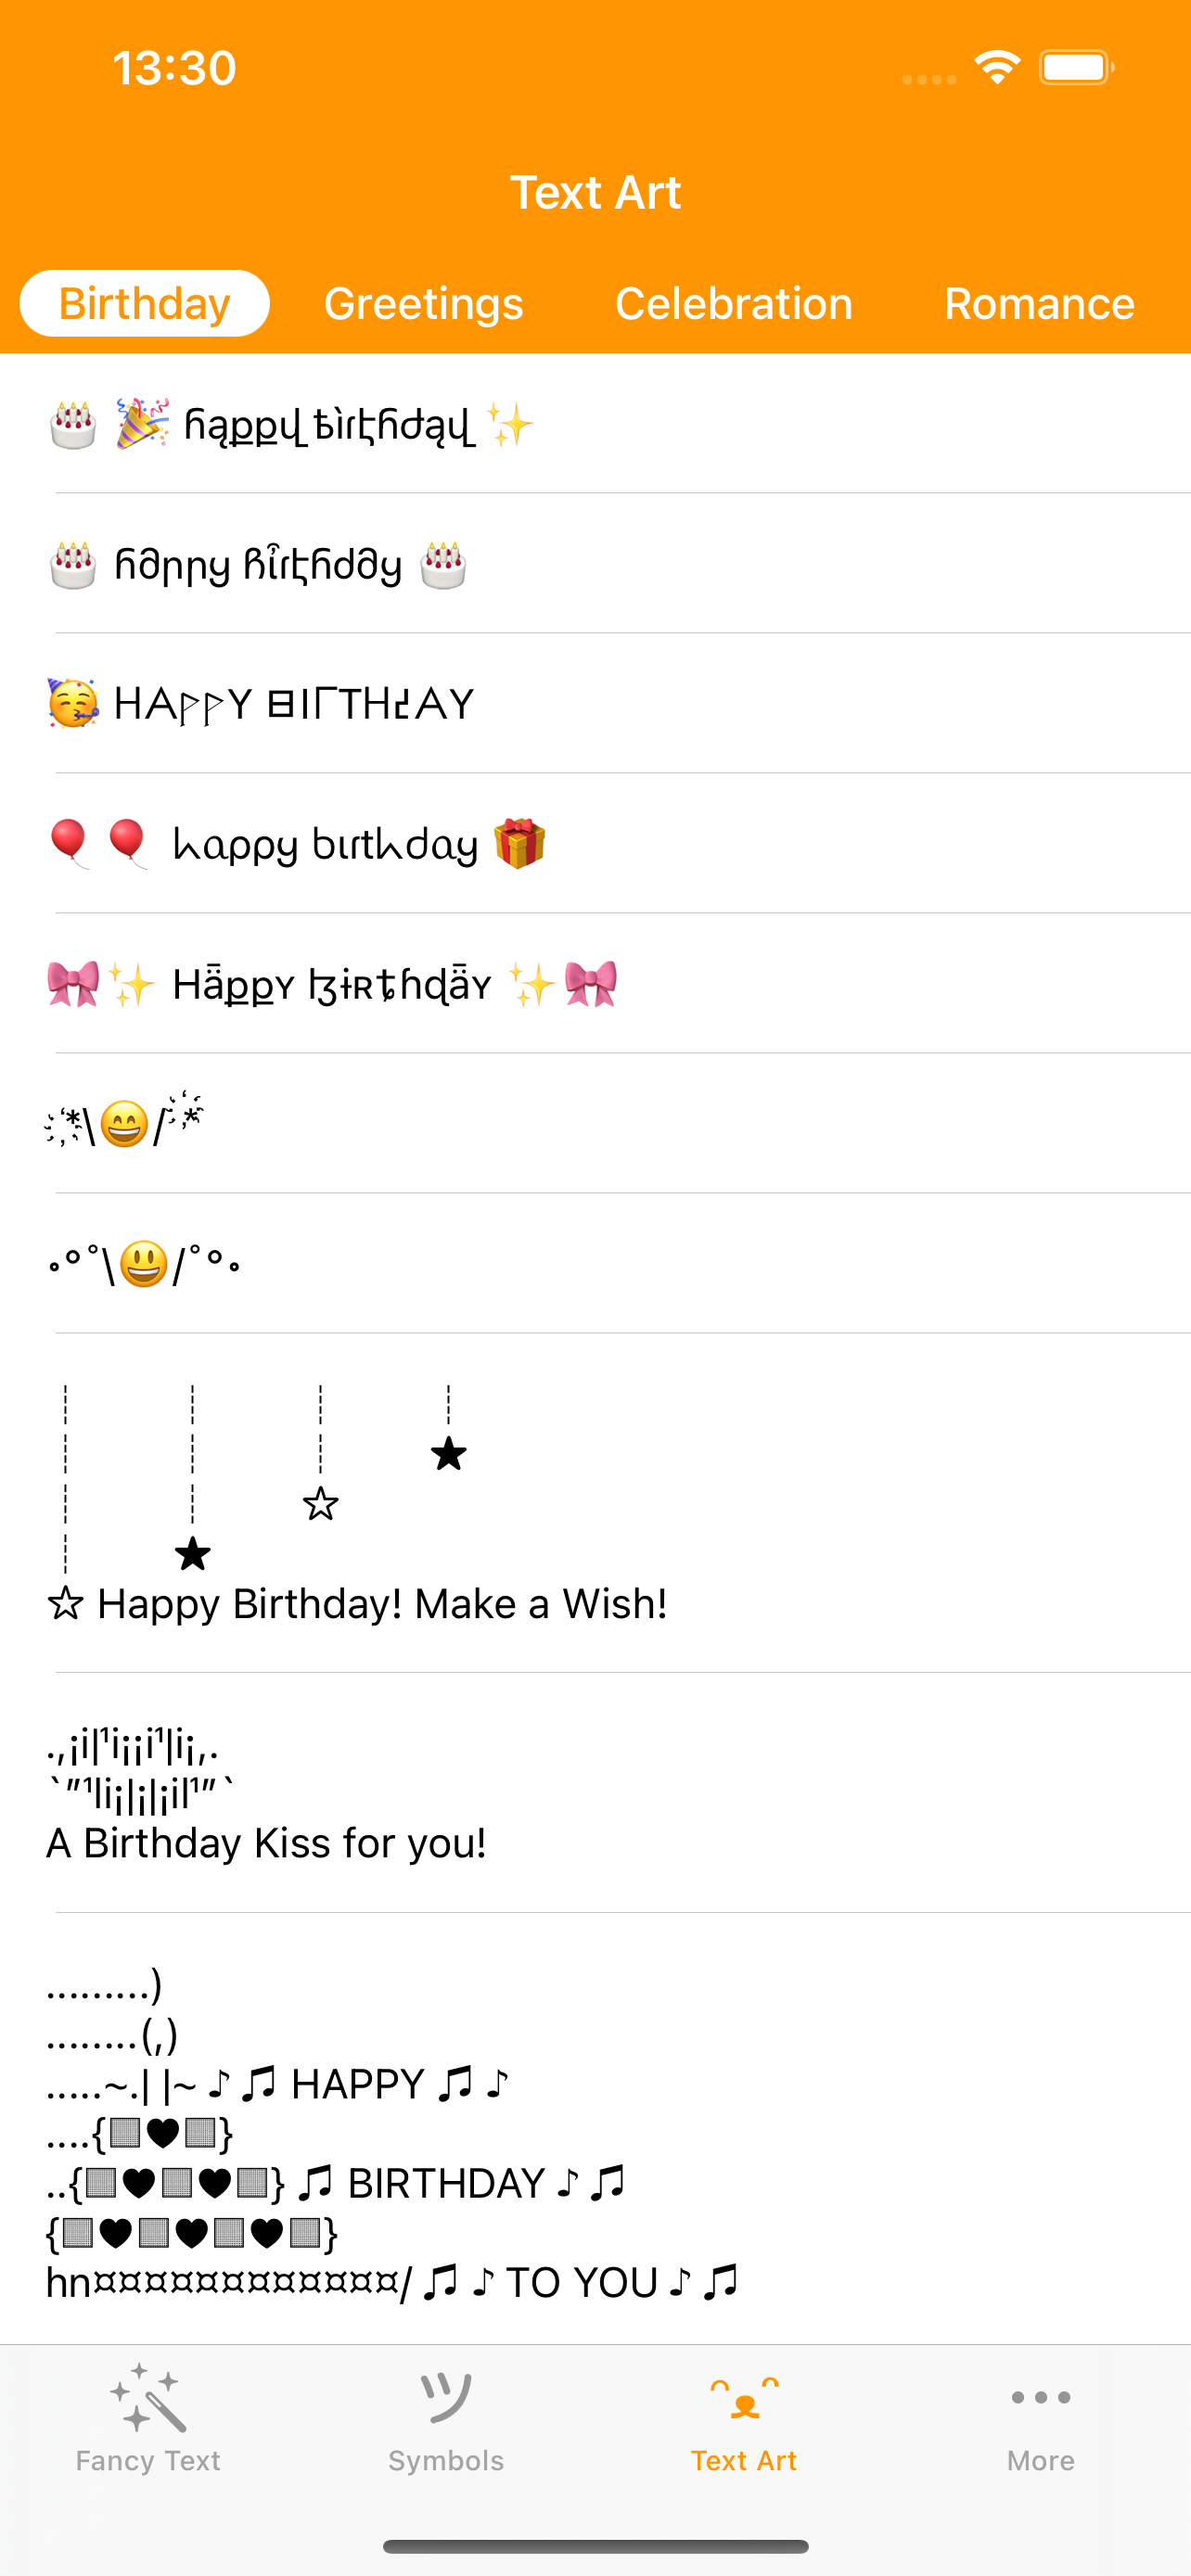The image size is (1191, 2576).
Task: Tap the battery status icon
Action: pos(1075,68)
